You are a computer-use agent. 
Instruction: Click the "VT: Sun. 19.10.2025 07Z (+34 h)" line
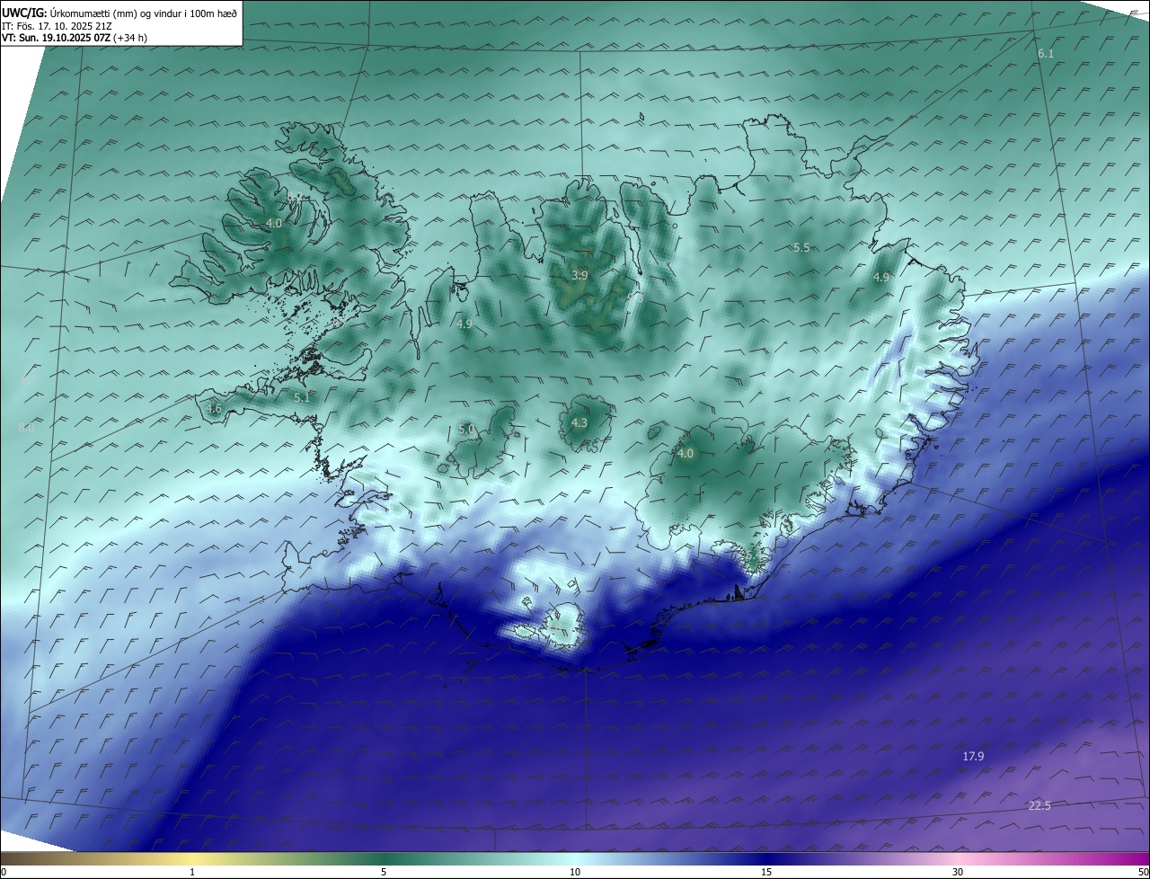click(75, 39)
